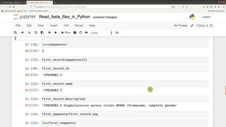Restart the kernel with the circular arrow
Image resolution: width=226 pixels, height=127 pixels.
(81, 33)
